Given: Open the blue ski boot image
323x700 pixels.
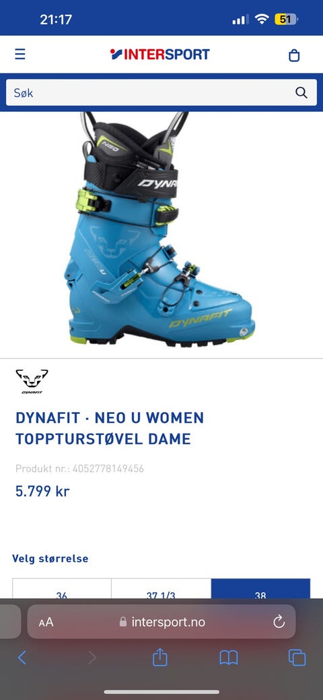Looking at the screenshot, I should (161, 229).
